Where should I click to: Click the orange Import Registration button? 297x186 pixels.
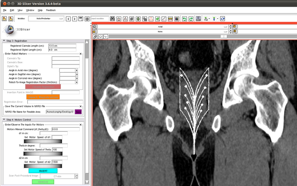point(43,97)
